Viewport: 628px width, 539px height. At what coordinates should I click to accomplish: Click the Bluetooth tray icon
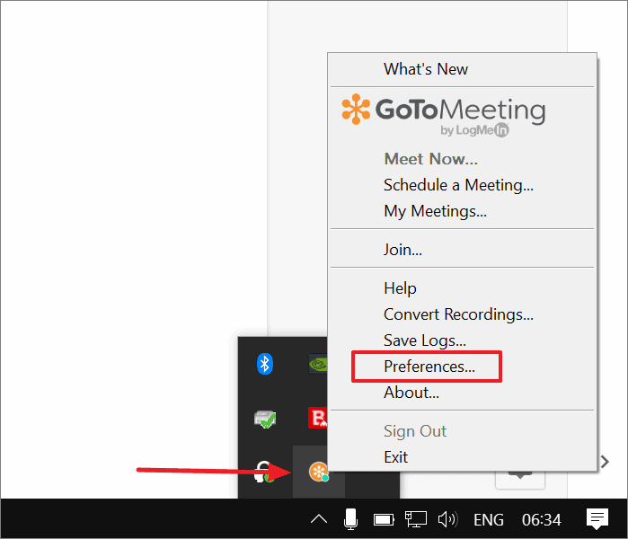[265, 364]
